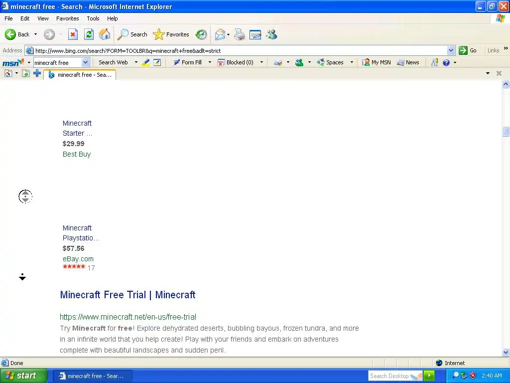Open the Favorites menu
510x383 pixels.
click(x=68, y=18)
